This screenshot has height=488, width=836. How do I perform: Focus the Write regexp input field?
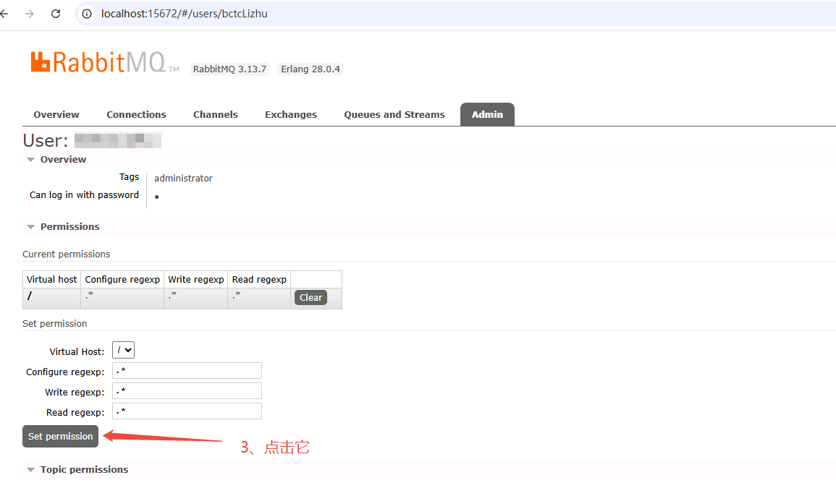[187, 391]
